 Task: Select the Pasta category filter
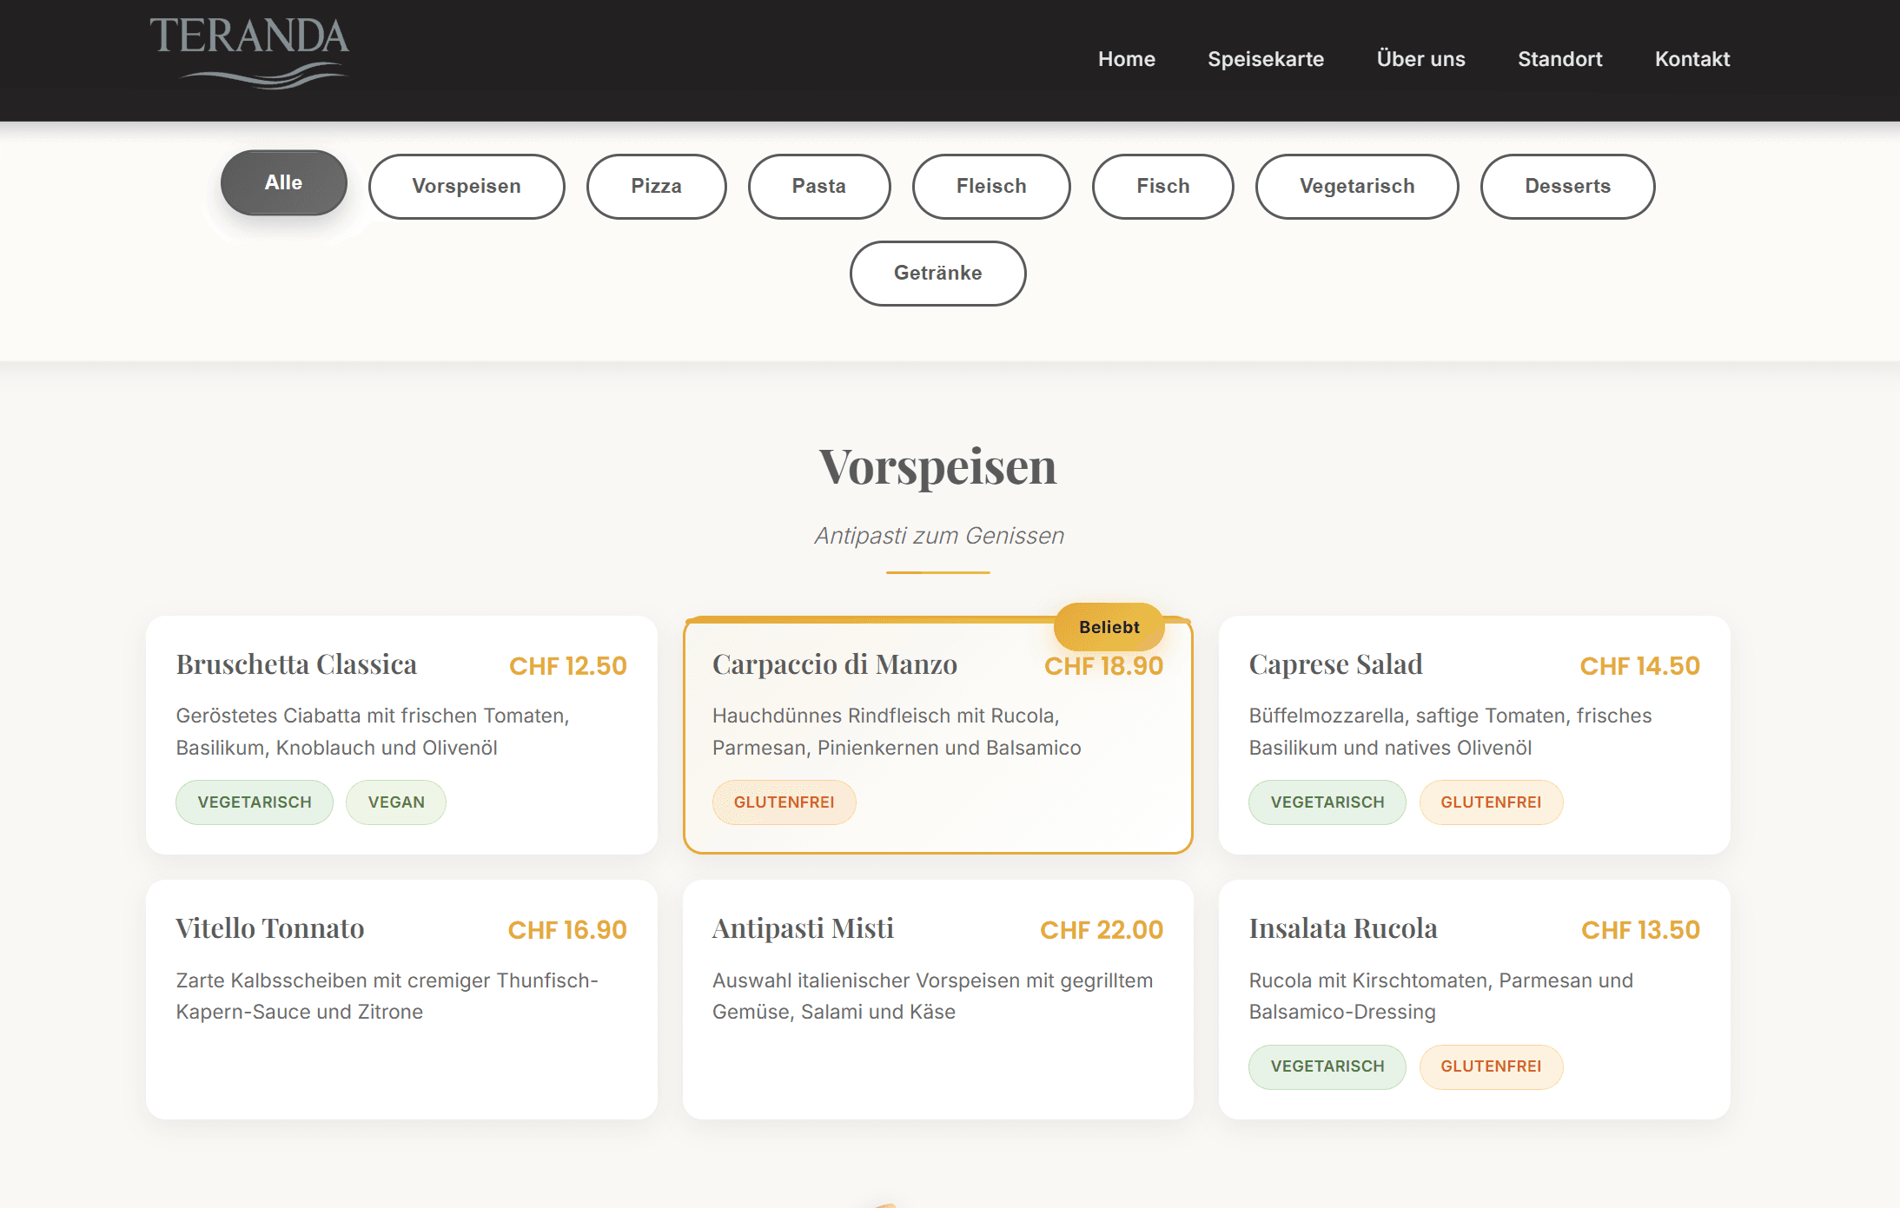tap(818, 186)
